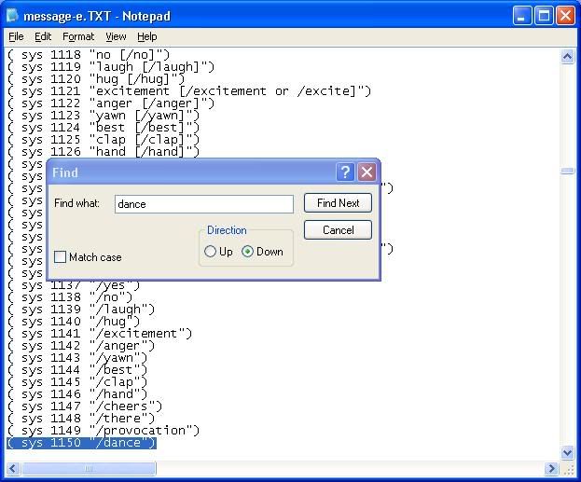Click the Find what text field
This screenshot has width=581, height=482.
pyautogui.click(x=203, y=204)
